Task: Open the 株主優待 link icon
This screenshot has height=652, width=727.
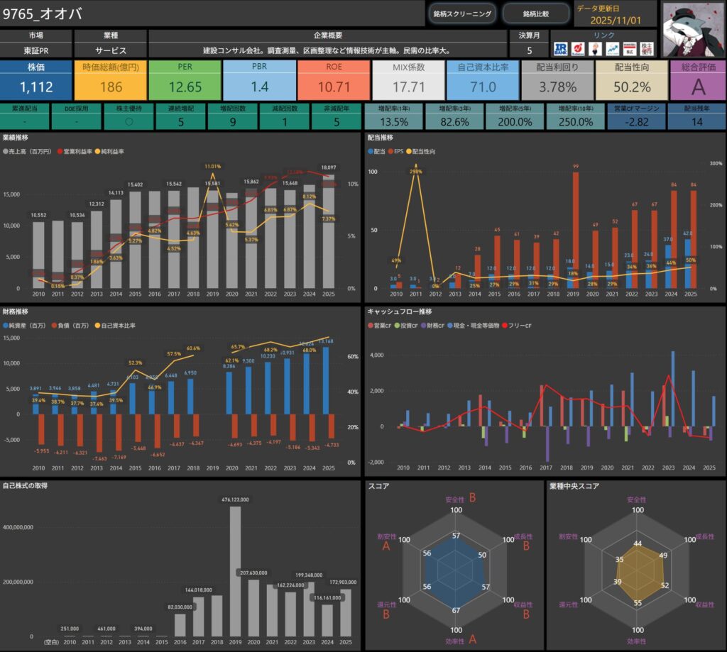Action: 646,48
